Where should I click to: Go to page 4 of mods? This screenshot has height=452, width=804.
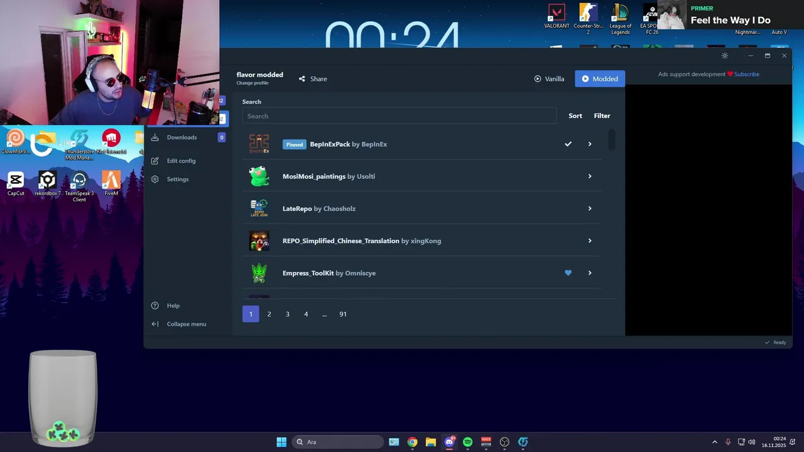(x=306, y=314)
